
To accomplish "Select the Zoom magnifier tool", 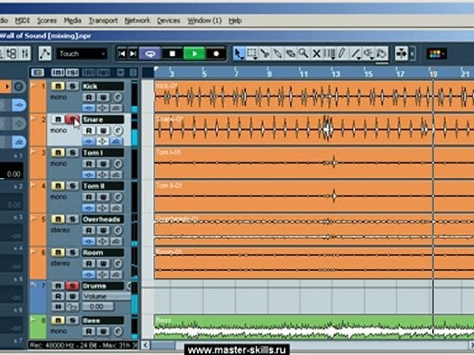I will point(303,54).
